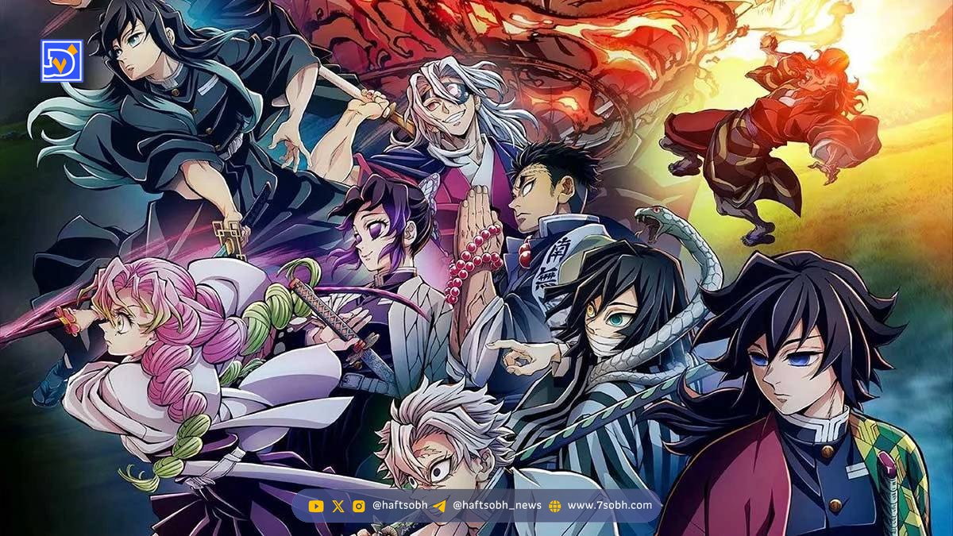Visit the www.7sobh.com website link
Viewport: 953px width, 536px height.
(609, 506)
